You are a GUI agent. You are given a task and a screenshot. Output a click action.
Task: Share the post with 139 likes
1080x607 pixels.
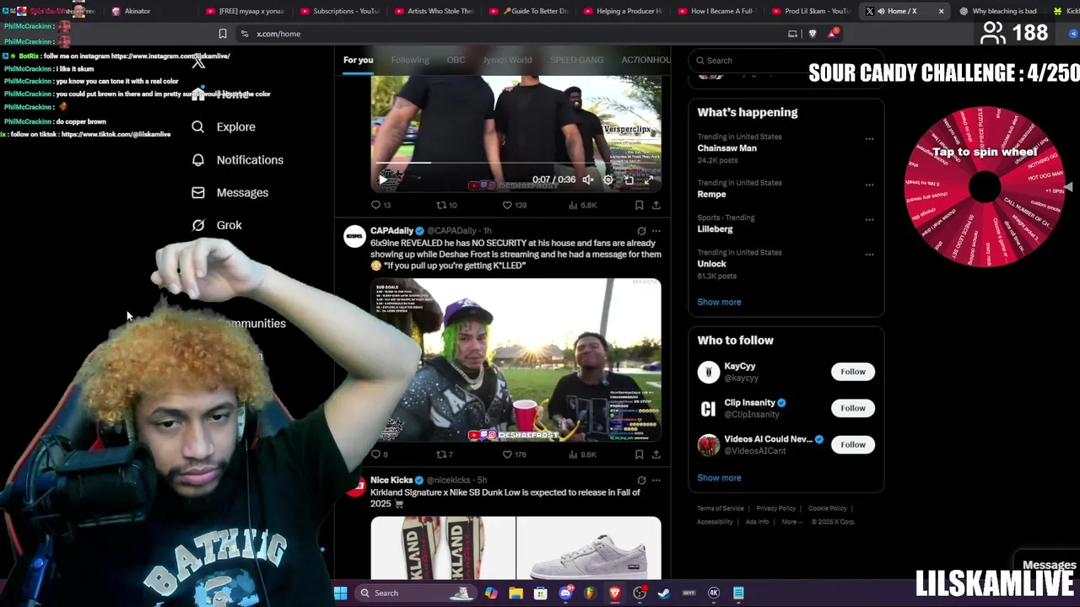click(x=656, y=205)
